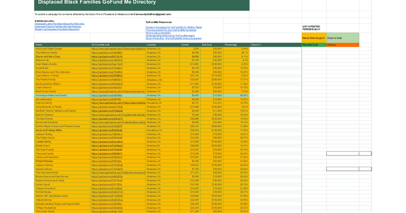The image size is (406, 213).
Task: Click the Percentage column header
Action: [236, 45]
